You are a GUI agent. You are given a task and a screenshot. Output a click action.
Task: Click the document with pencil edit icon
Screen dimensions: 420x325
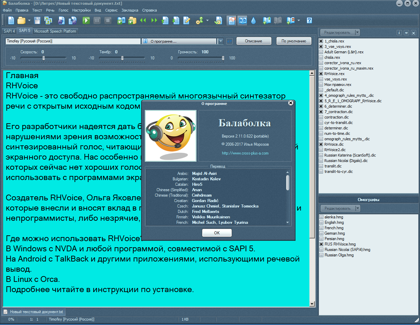point(187,20)
